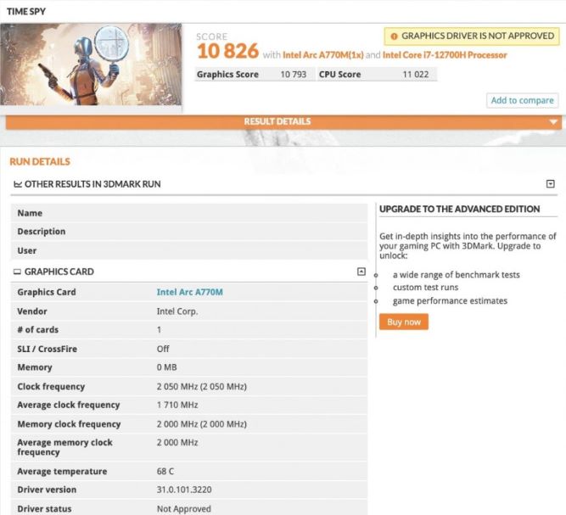Open the Intel Core i7-12700H Processor link
The width and height of the screenshot is (566, 515).
(x=444, y=55)
